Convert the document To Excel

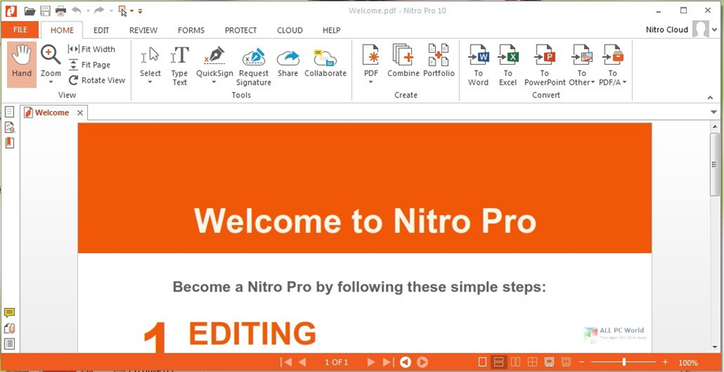(x=508, y=65)
